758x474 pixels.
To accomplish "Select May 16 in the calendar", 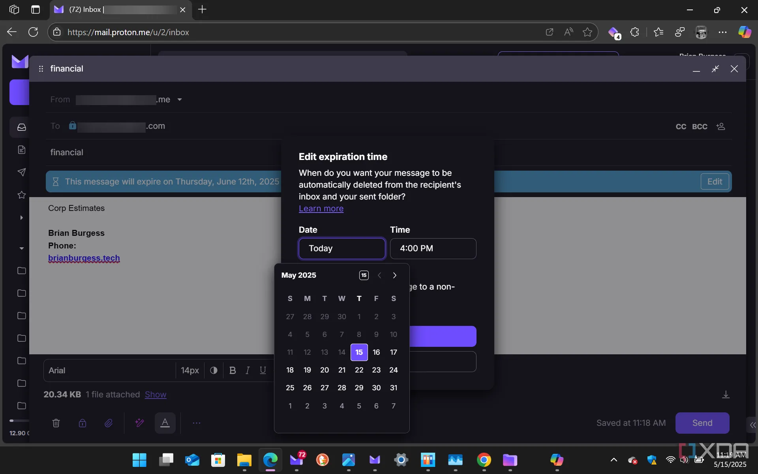I will tap(376, 352).
